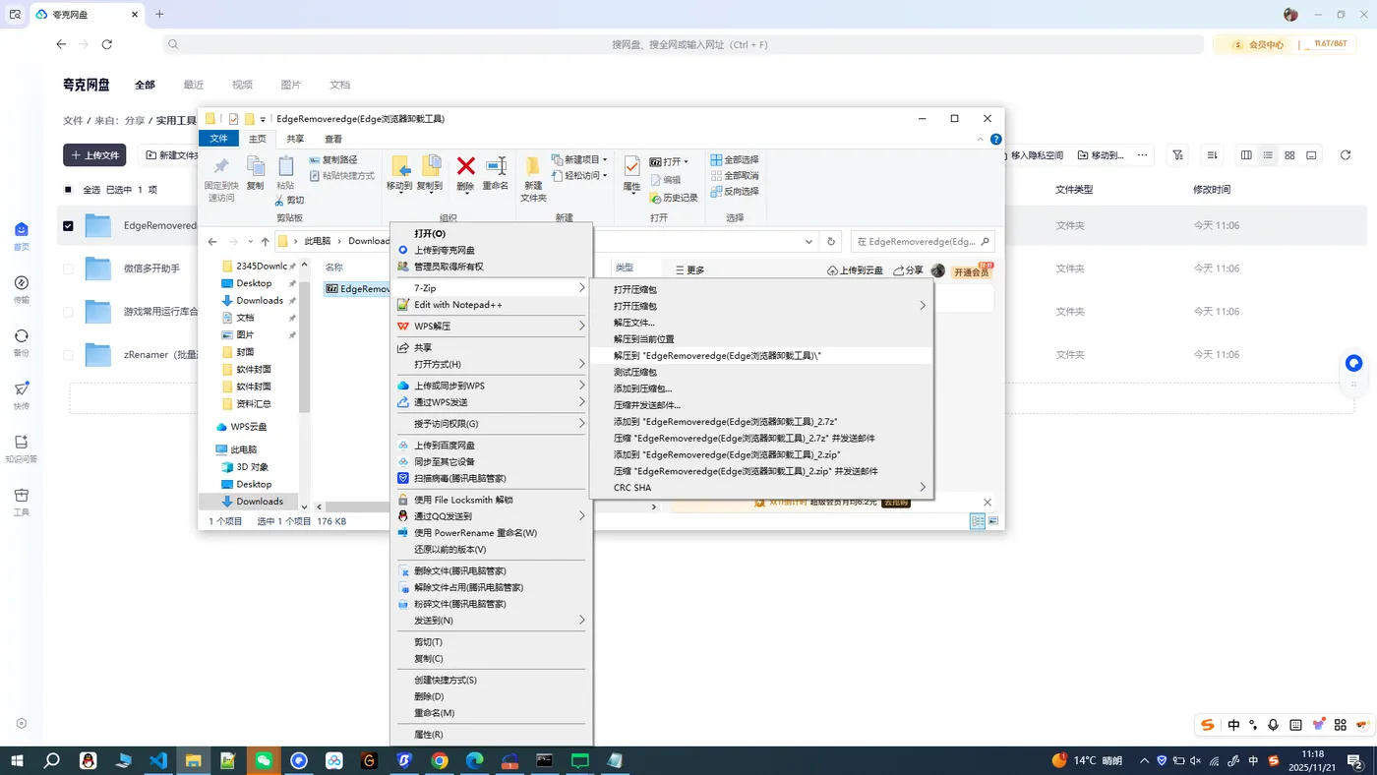Open the Explorer address bar history dropdown
Image resolution: width=1377 pixels, height=775 pixels.
(809, 241)
